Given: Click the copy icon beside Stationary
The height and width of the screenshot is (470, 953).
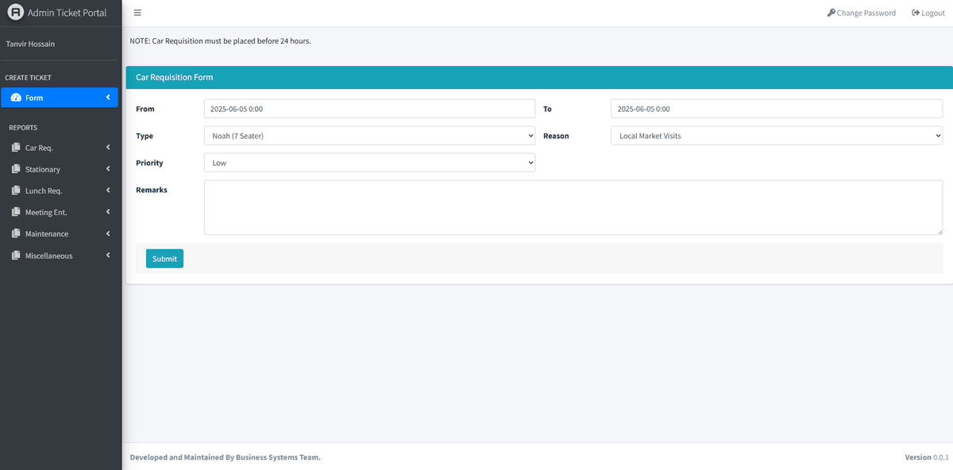Looking at the screenshot, I should click(x=16, y=169).
